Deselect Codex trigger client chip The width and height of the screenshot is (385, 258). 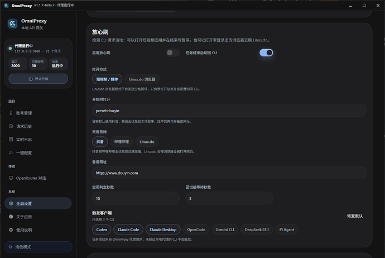102,230
